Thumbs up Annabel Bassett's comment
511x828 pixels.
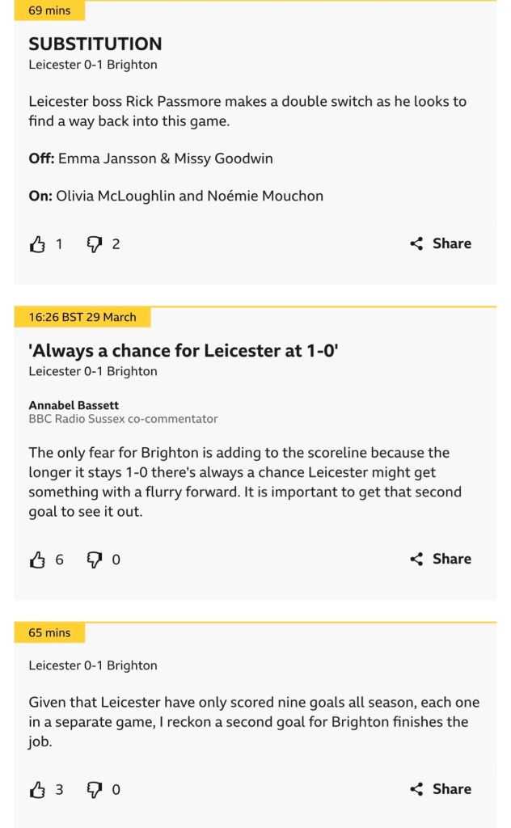[x=37, y=560]
